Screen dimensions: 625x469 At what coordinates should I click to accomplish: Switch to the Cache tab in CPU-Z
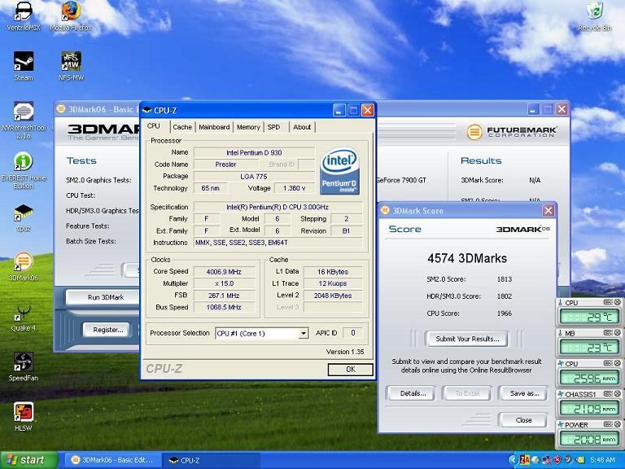[182, 127]
